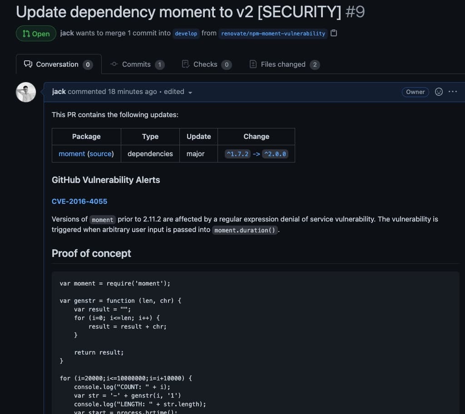Click the Checks tab checklist icon
The height and width of the screenshot is (414, 465).
tap(186, 64)
